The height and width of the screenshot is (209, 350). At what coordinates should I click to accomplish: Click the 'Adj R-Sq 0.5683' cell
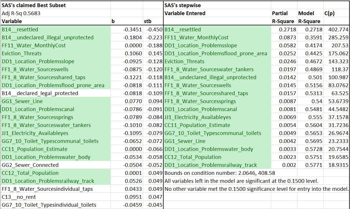tap(21, 13)
